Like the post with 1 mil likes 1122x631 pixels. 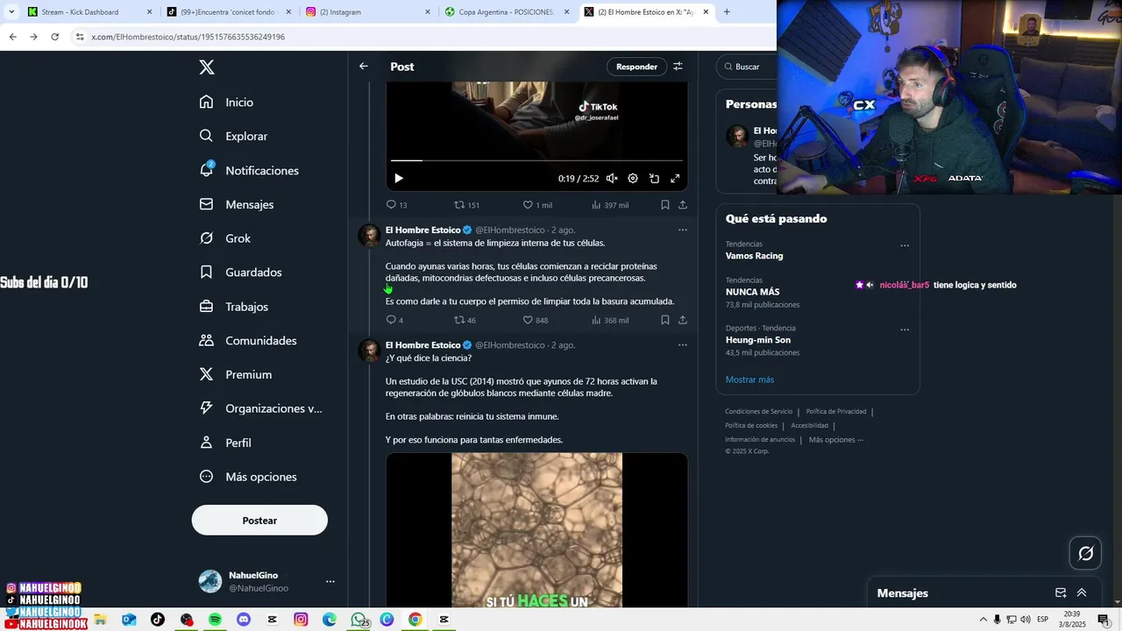[537, 205]
